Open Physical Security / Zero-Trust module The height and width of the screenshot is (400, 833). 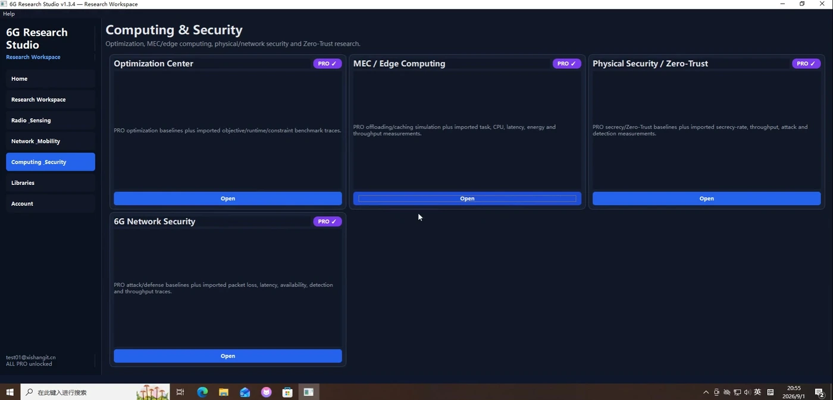click(x=706, y=199)
